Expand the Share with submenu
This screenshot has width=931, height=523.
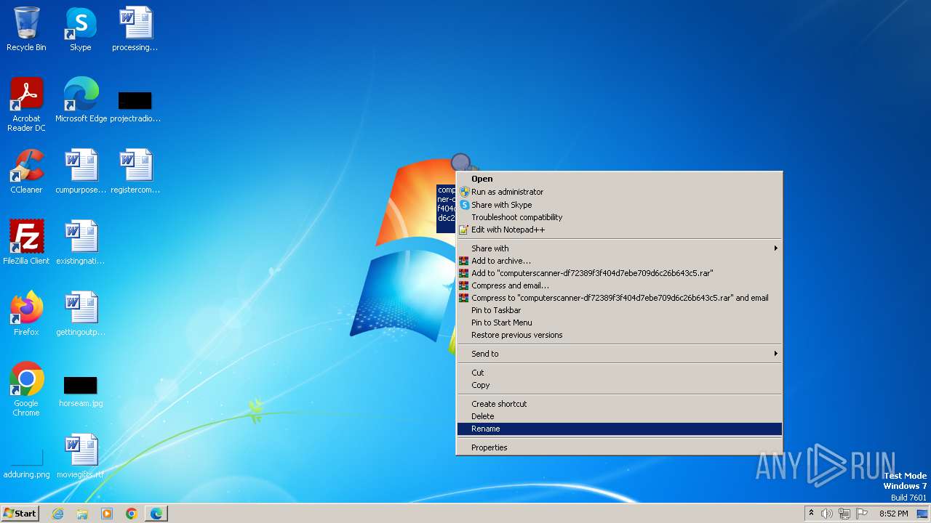pos(619,248)
